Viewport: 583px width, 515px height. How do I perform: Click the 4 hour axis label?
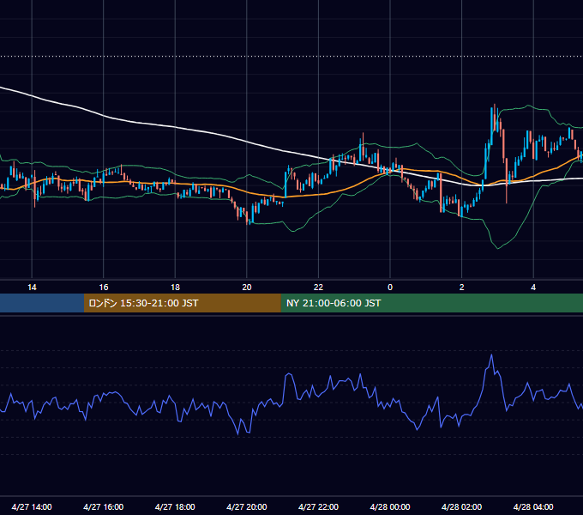pyautogui.click(x=533, y=288)
